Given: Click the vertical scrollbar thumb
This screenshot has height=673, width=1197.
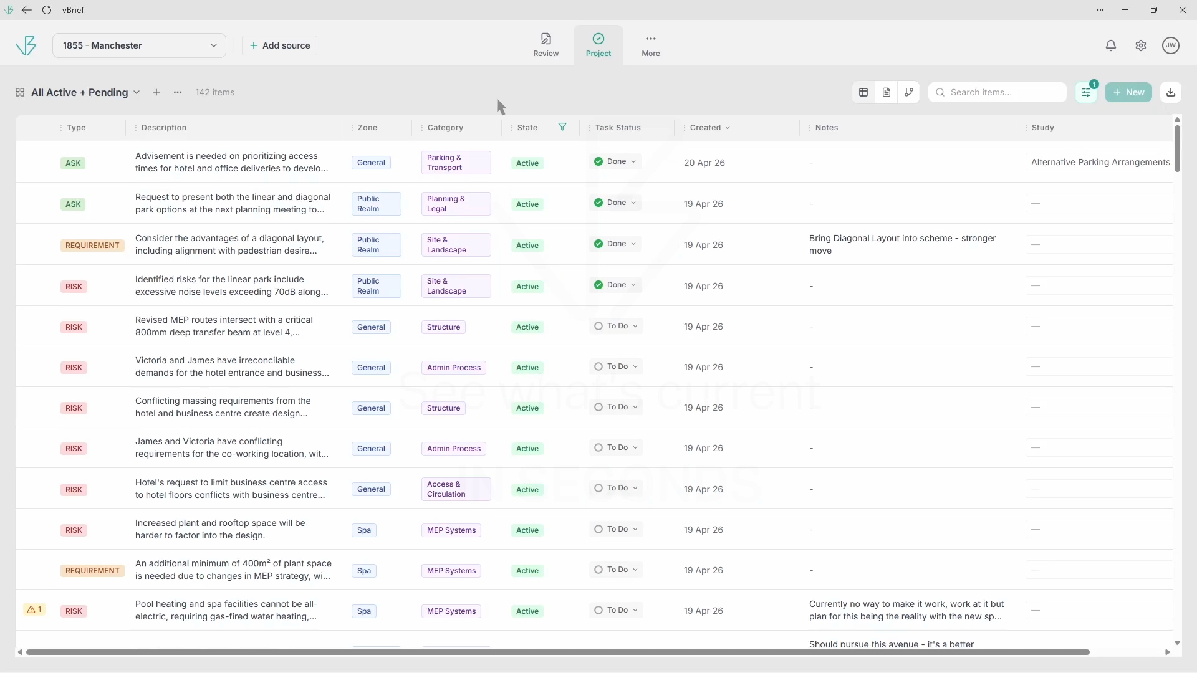Looking at the screenshot, I should (1177, 148).
